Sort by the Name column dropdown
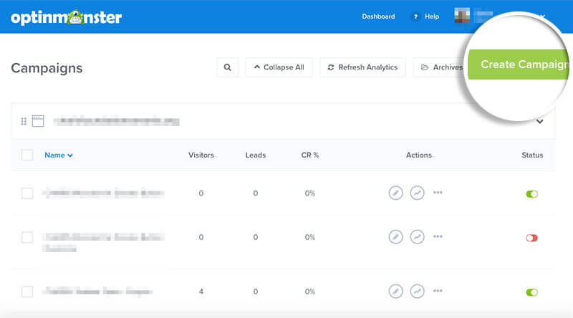573x318 pixels. pos(59,155)
